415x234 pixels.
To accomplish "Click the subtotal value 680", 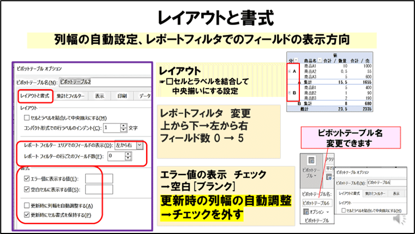I will click(368, 103).
